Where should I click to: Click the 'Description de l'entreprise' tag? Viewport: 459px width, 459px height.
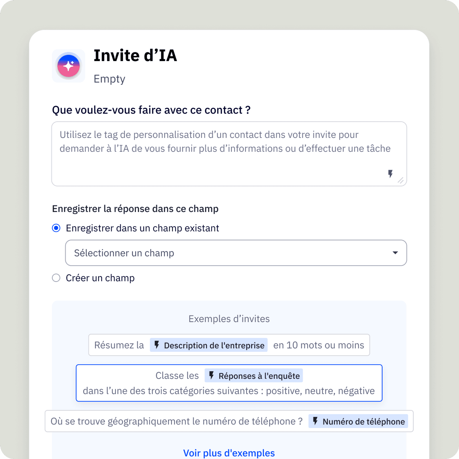pyautogui.click(x=214, y=345)
